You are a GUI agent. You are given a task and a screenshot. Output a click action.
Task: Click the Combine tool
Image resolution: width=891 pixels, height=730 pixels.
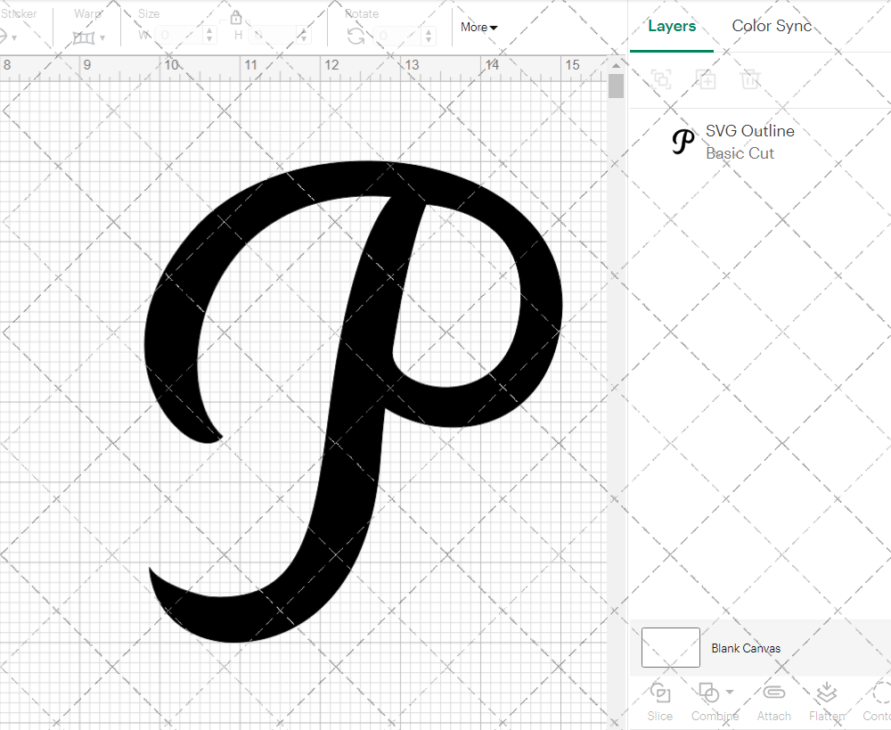coord(715,702)
